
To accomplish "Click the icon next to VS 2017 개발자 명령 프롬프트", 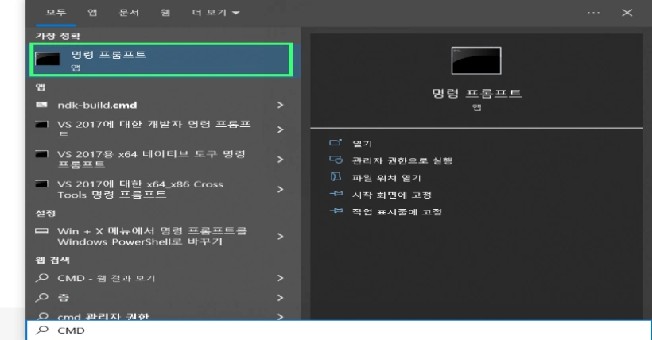I will pos(41,124).
